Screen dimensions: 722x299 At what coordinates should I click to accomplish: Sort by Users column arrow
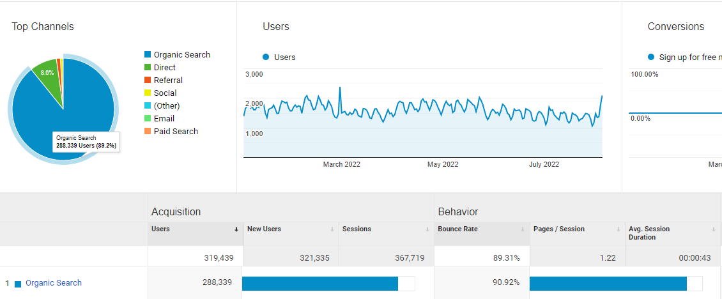point(236,229)
